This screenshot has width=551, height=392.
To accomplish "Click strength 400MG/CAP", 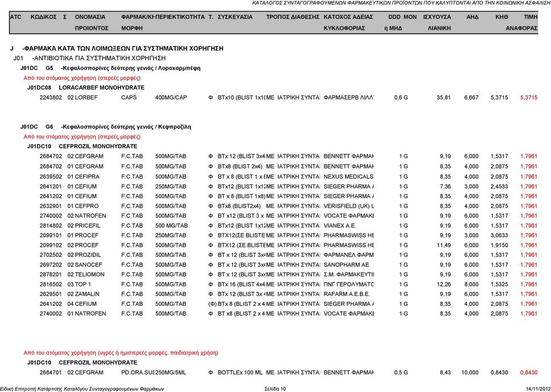I will click(x=171, y=98).
